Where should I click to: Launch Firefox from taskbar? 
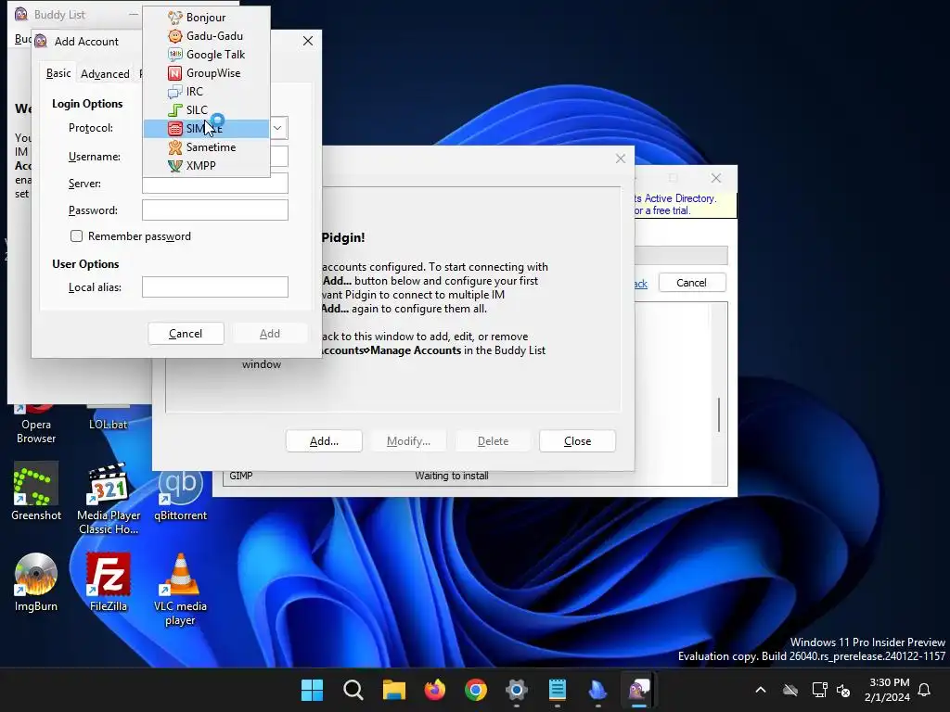click(x=435, y=690)
